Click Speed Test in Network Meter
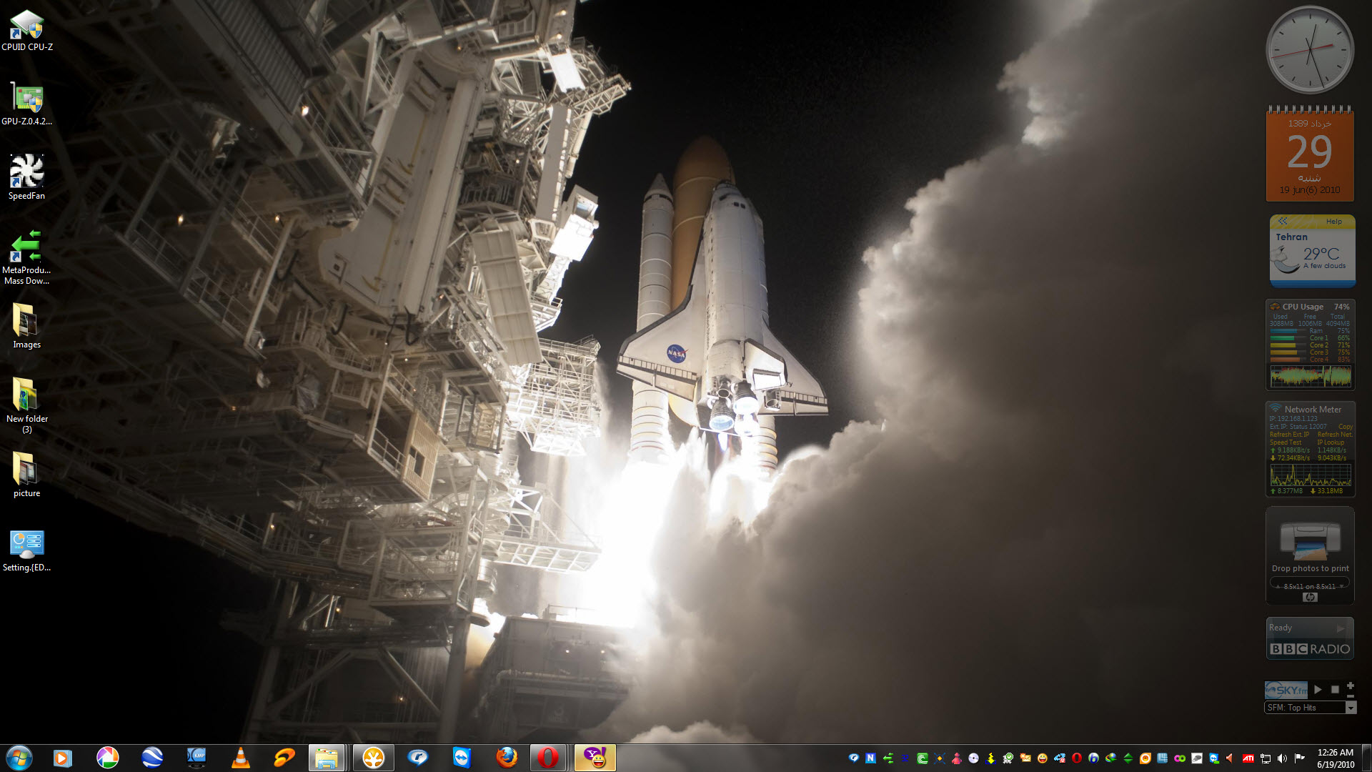Viewport: 1372px width, 772px height. pos(1286,442)
